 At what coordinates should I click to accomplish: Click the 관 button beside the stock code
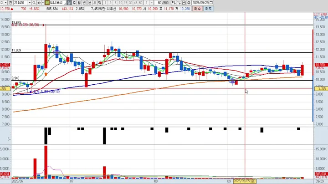[10, 3]
